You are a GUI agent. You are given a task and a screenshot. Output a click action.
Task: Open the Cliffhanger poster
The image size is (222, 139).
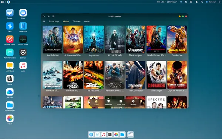pos(156,75)
